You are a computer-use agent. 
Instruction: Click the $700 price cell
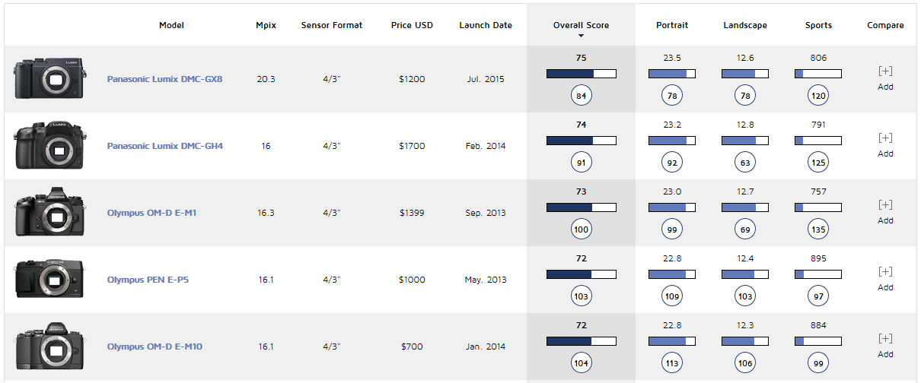pyautogui.click(x=412, y=347)
